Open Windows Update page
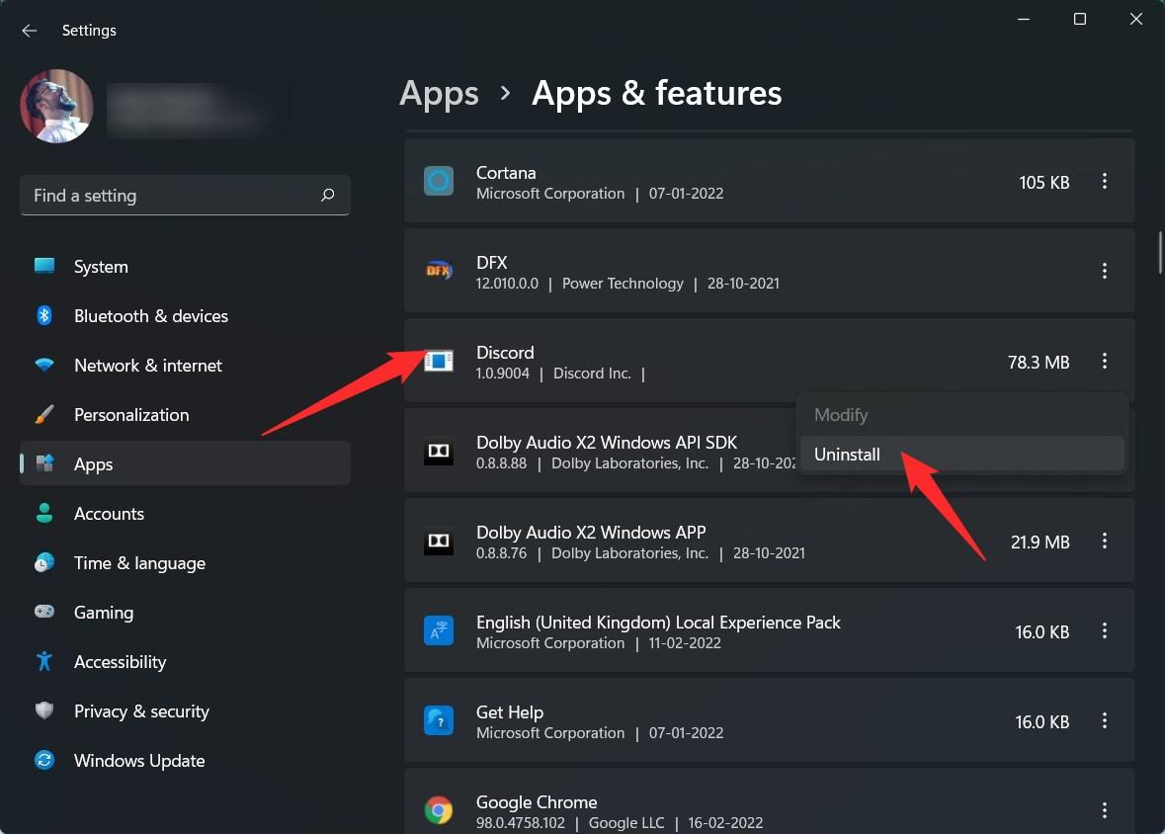Screen dimensions: 1165x834 (185, 761)
